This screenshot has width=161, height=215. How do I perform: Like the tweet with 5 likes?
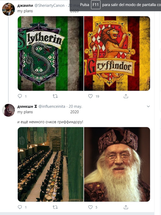(x=91, y=207)
